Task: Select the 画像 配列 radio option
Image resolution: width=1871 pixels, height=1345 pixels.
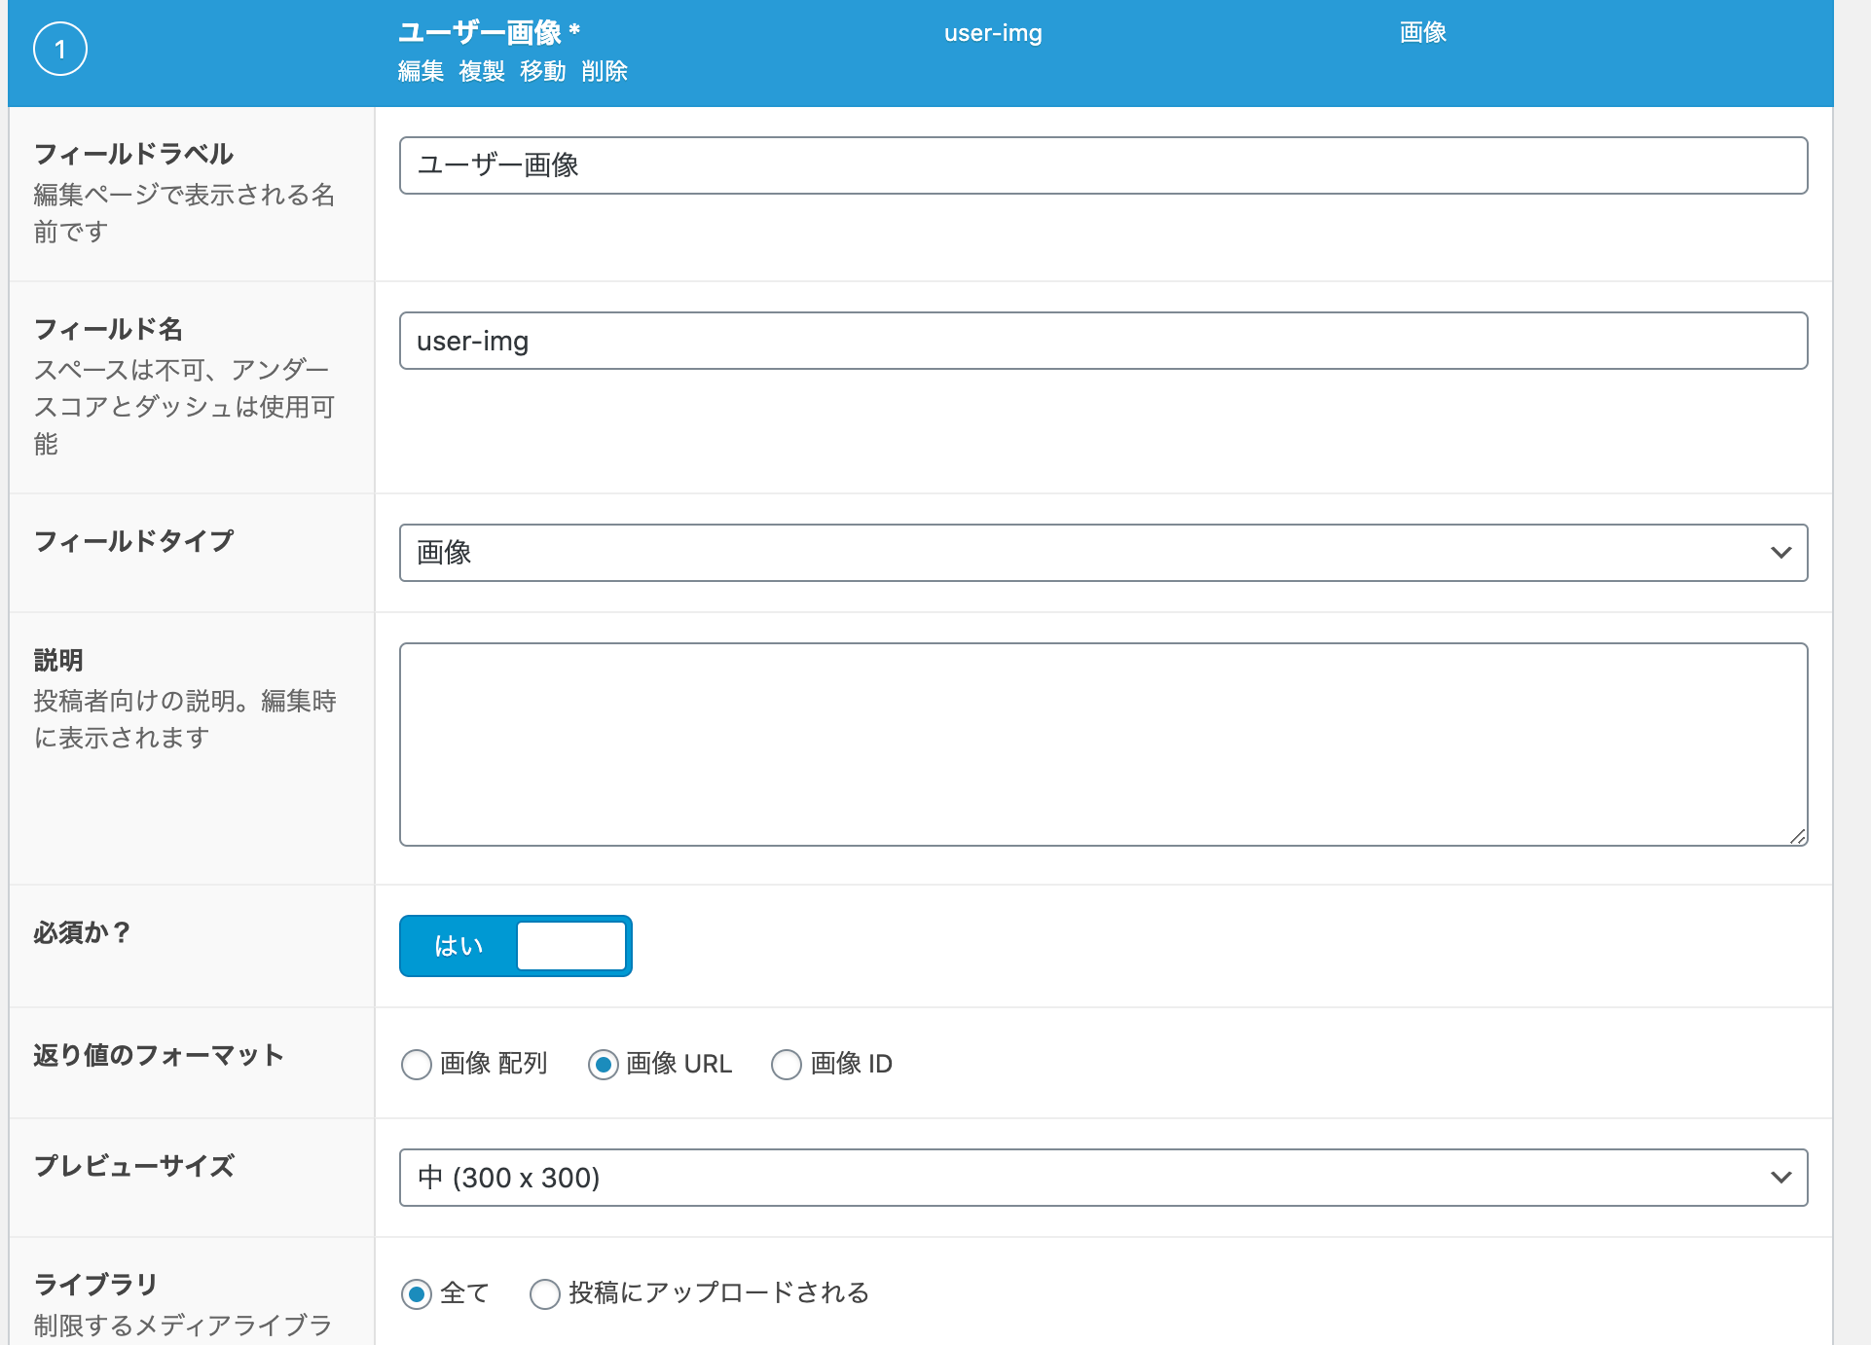Action: coord(417,1065)
